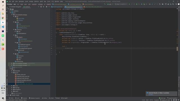Viewport: 180px width, 101px height.
Task: Open the Terminal tool window
Action: pos(24,98)
